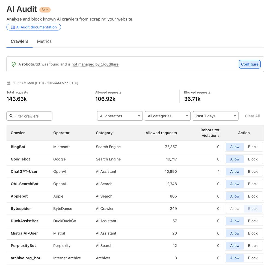Click the Blocked requests value 36.71k
The image size is (273, 265).
point(192,99)
